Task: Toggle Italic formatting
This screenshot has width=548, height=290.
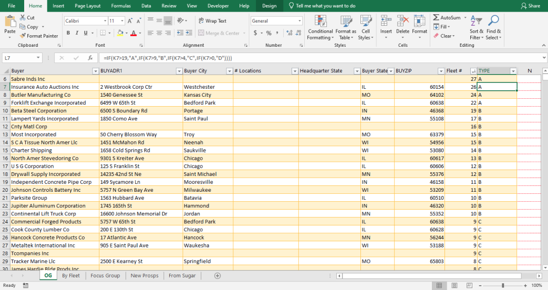Action: tap(77, 33)
